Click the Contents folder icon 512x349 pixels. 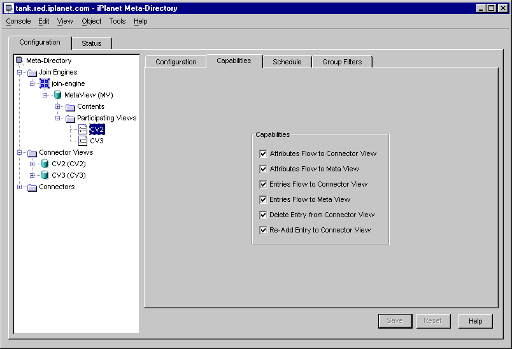pos(70,107)
